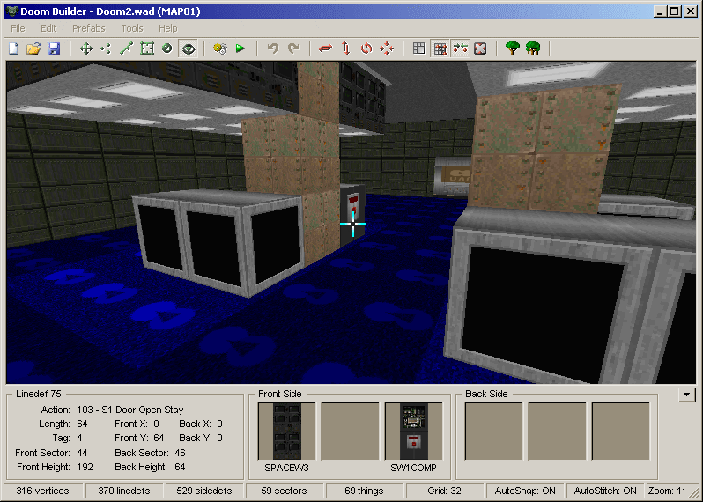Toggle snap to grid icon
This screenshot has height=502, width=703.
440,48
